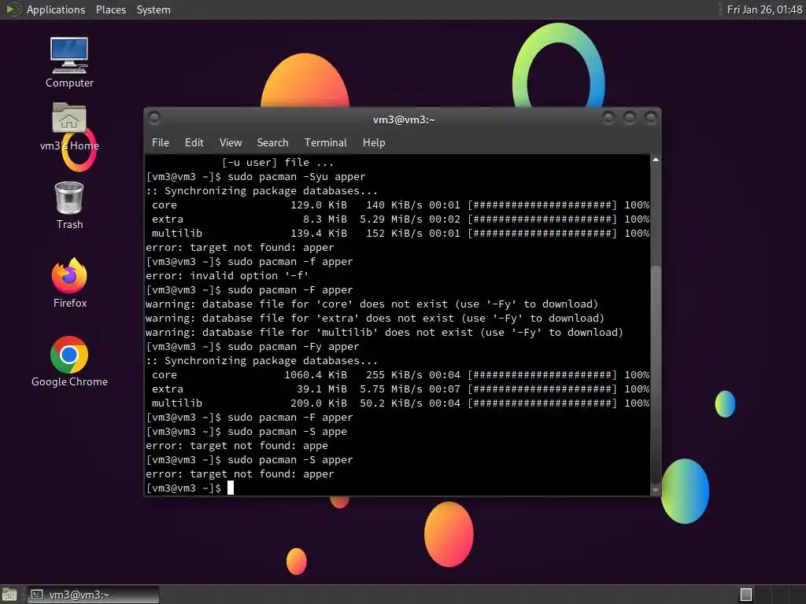Click the 'sudo pacman -f apper' command line
The image size is (806, 604).
coord(250,261)
